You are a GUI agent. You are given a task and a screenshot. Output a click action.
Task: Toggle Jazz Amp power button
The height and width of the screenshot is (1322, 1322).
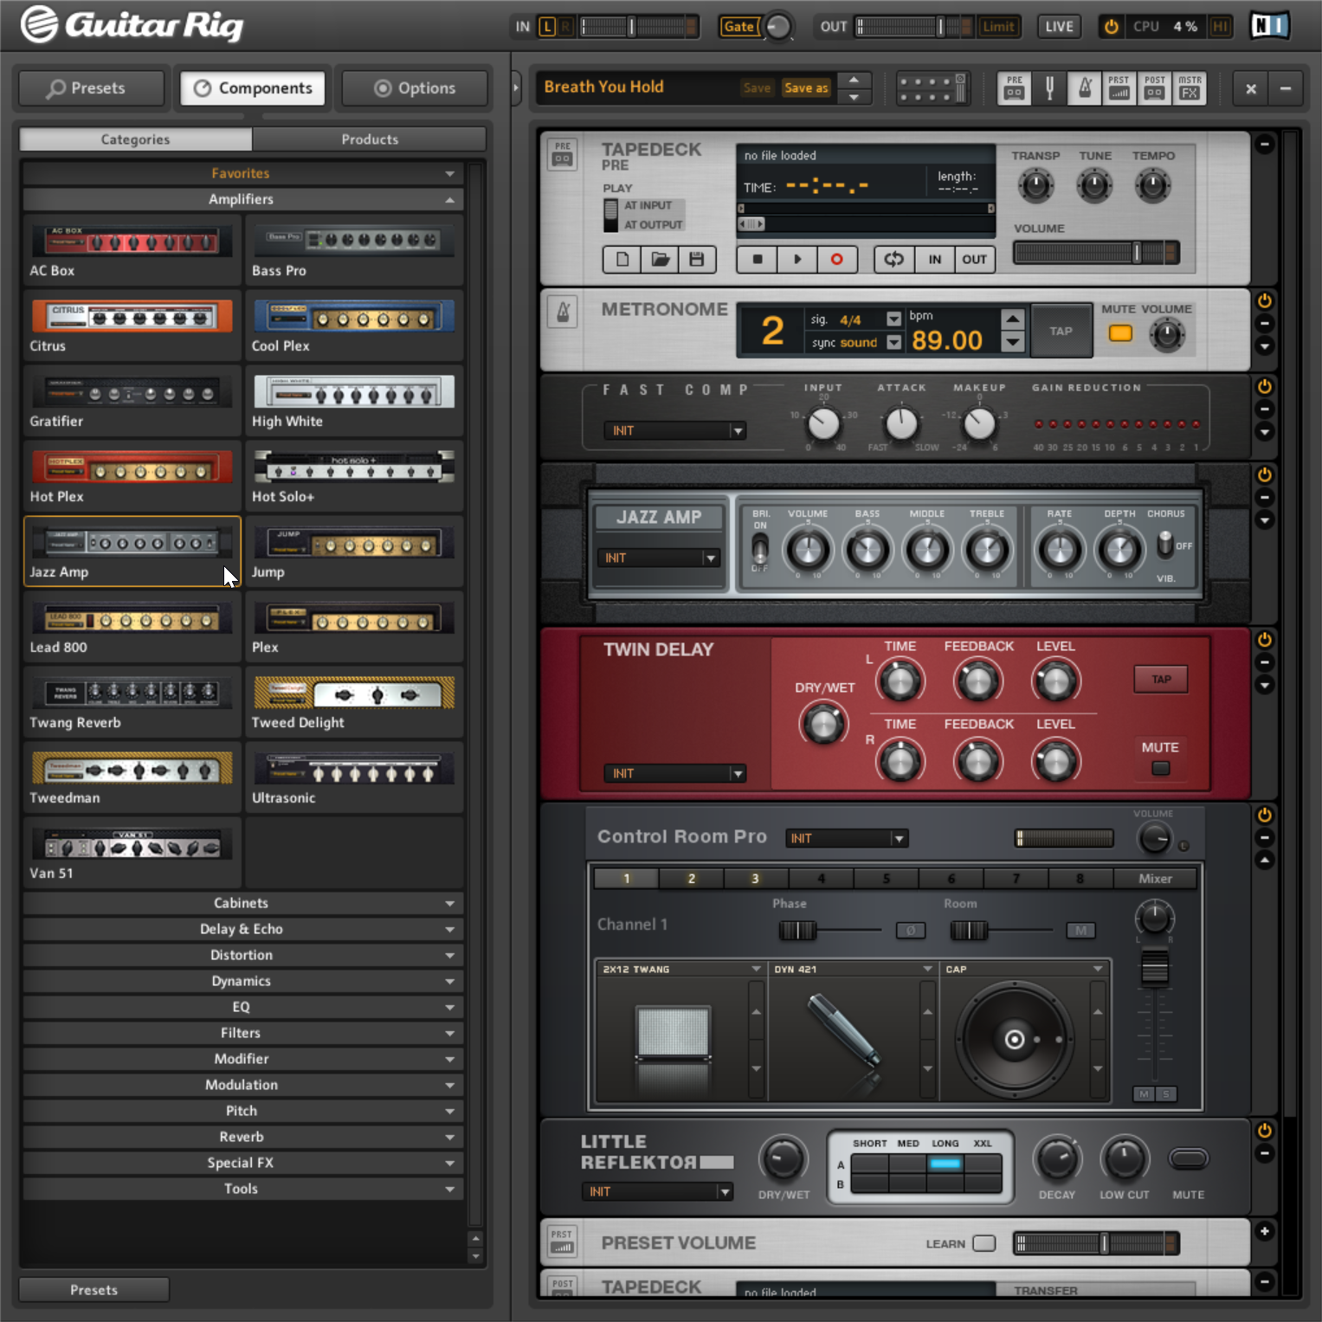click(1265, 474)
